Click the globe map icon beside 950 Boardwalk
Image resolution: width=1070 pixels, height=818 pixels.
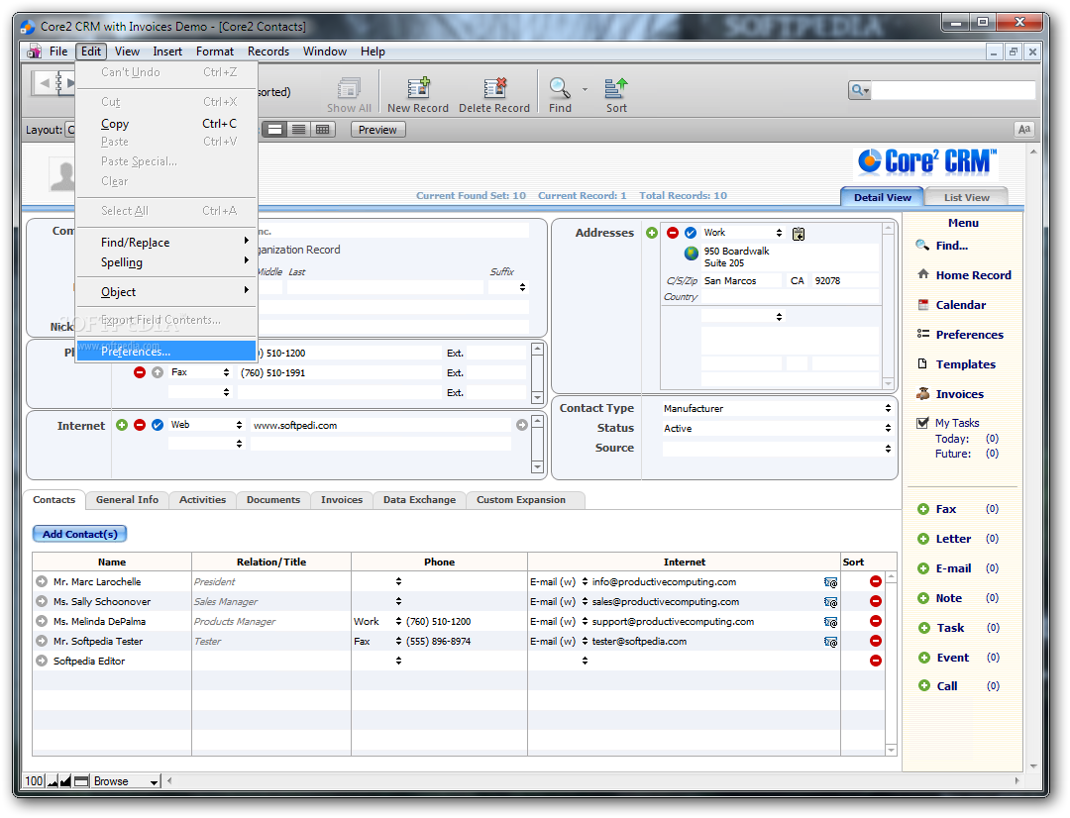tap(691, 254)
